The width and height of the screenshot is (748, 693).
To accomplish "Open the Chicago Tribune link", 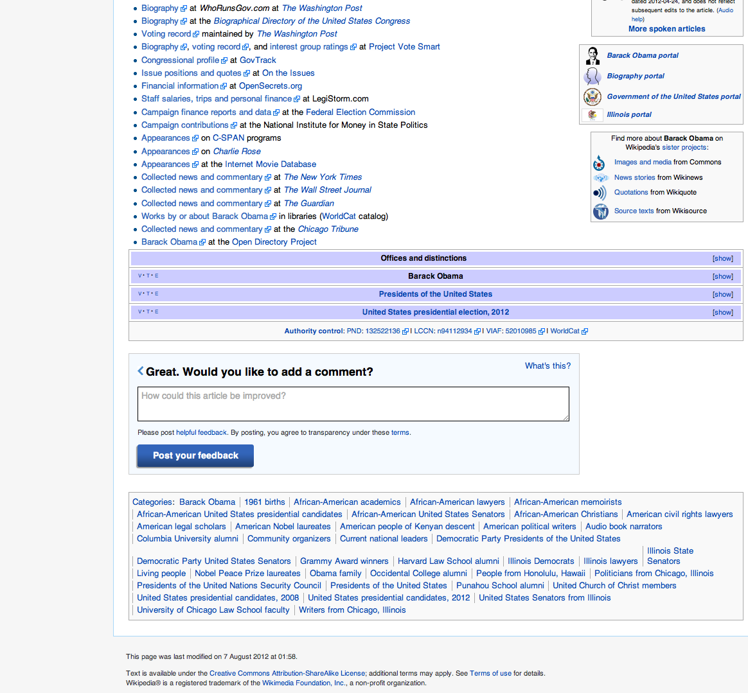I will 328,229.
